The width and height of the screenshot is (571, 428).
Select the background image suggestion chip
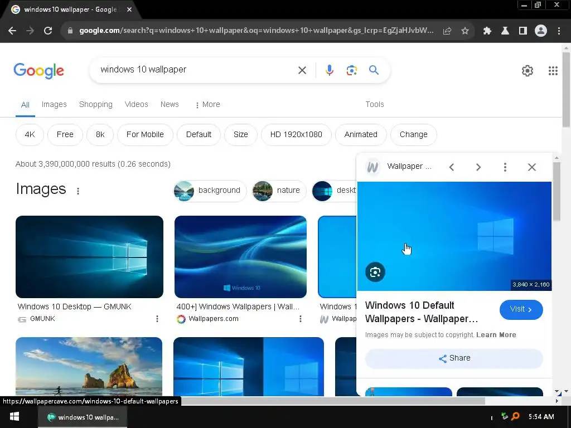(210, 191)
